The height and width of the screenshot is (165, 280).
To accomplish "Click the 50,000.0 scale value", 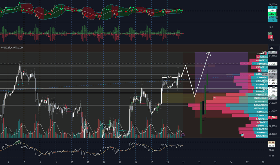I will [x=273, y=4].
